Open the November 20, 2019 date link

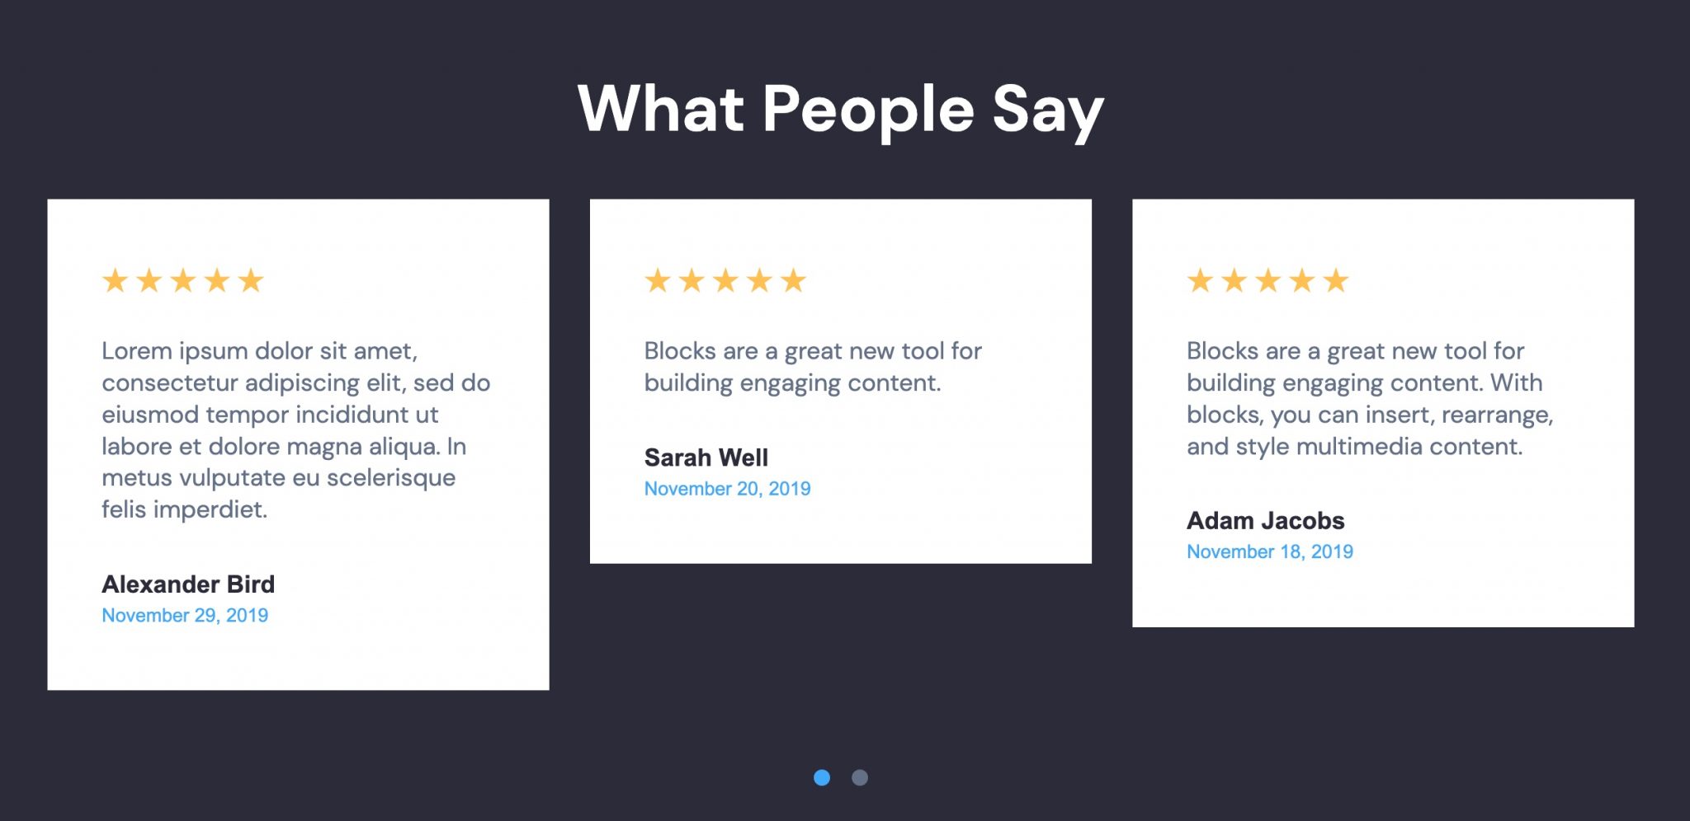pos(727,489)
